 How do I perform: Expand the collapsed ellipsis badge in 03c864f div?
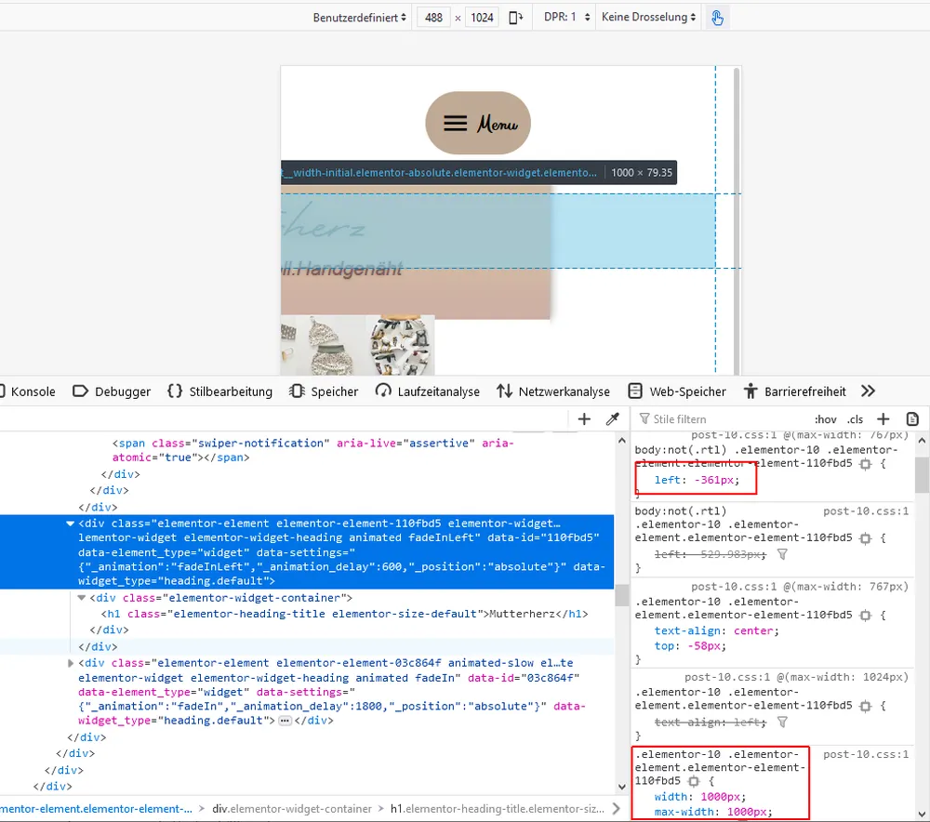(x=286, y=721)
